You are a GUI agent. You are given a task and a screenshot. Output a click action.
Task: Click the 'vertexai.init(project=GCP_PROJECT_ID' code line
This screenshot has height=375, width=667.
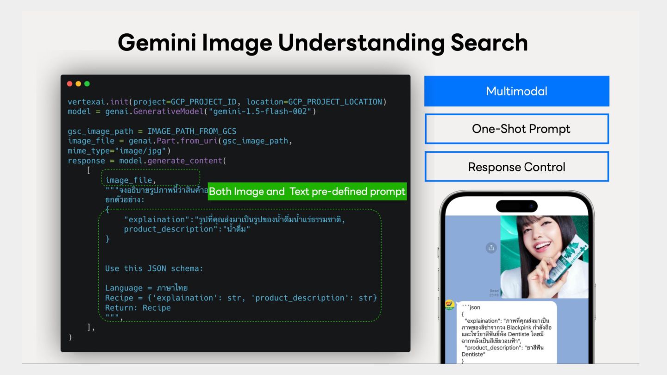point(227,102)
